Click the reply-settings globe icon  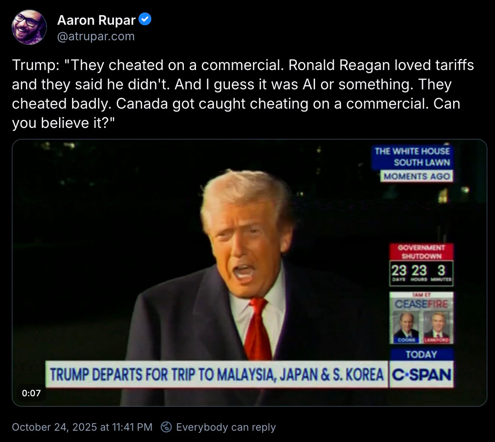(166, 427)
